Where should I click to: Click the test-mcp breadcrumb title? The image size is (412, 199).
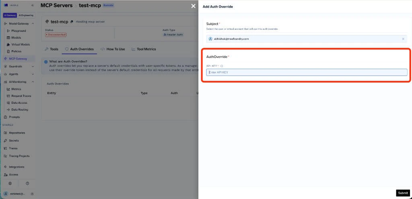[90, 5]
